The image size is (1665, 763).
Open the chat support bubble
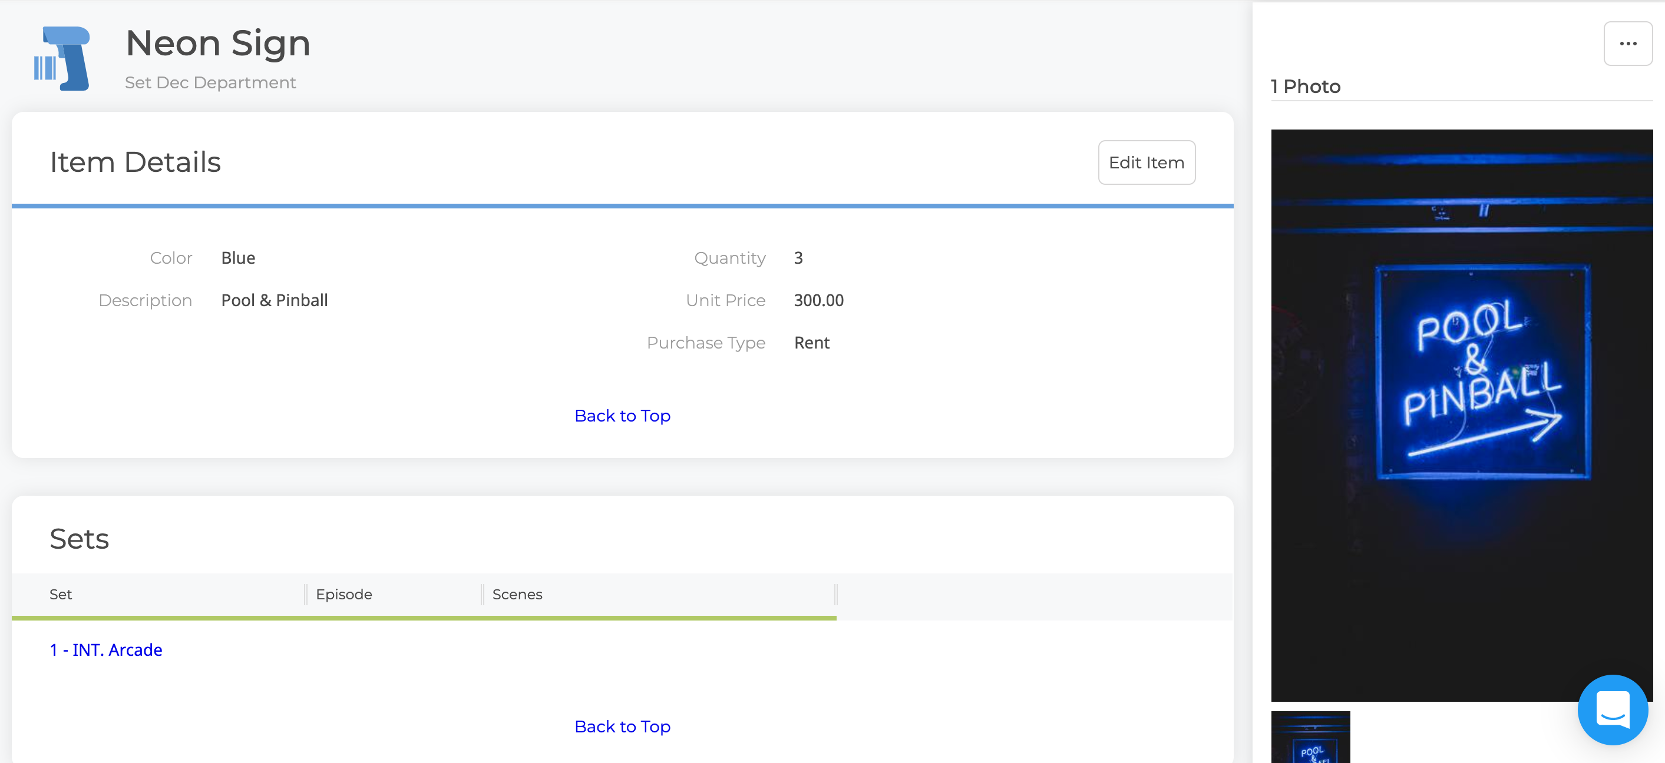1612,709
